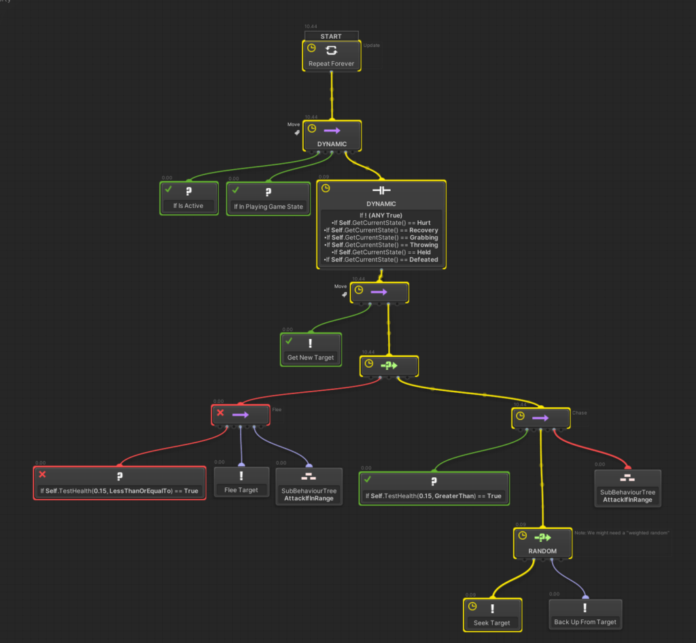
Task: Click the purple arrow icon on the Chase sequencer
Action: pyautogui.click(x=540, y=418)
